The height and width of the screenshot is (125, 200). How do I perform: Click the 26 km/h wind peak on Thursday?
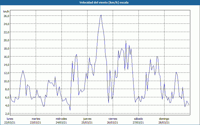click(x=101, y=15)
